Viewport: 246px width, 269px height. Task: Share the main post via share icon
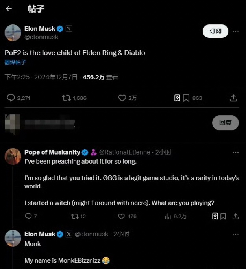click(x=233, y=98)
